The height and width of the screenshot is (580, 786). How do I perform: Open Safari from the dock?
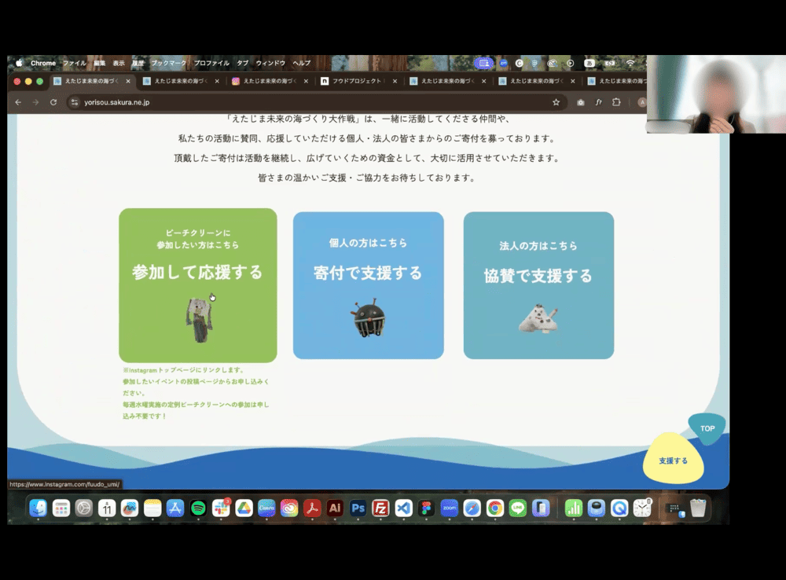pos(472,508)
